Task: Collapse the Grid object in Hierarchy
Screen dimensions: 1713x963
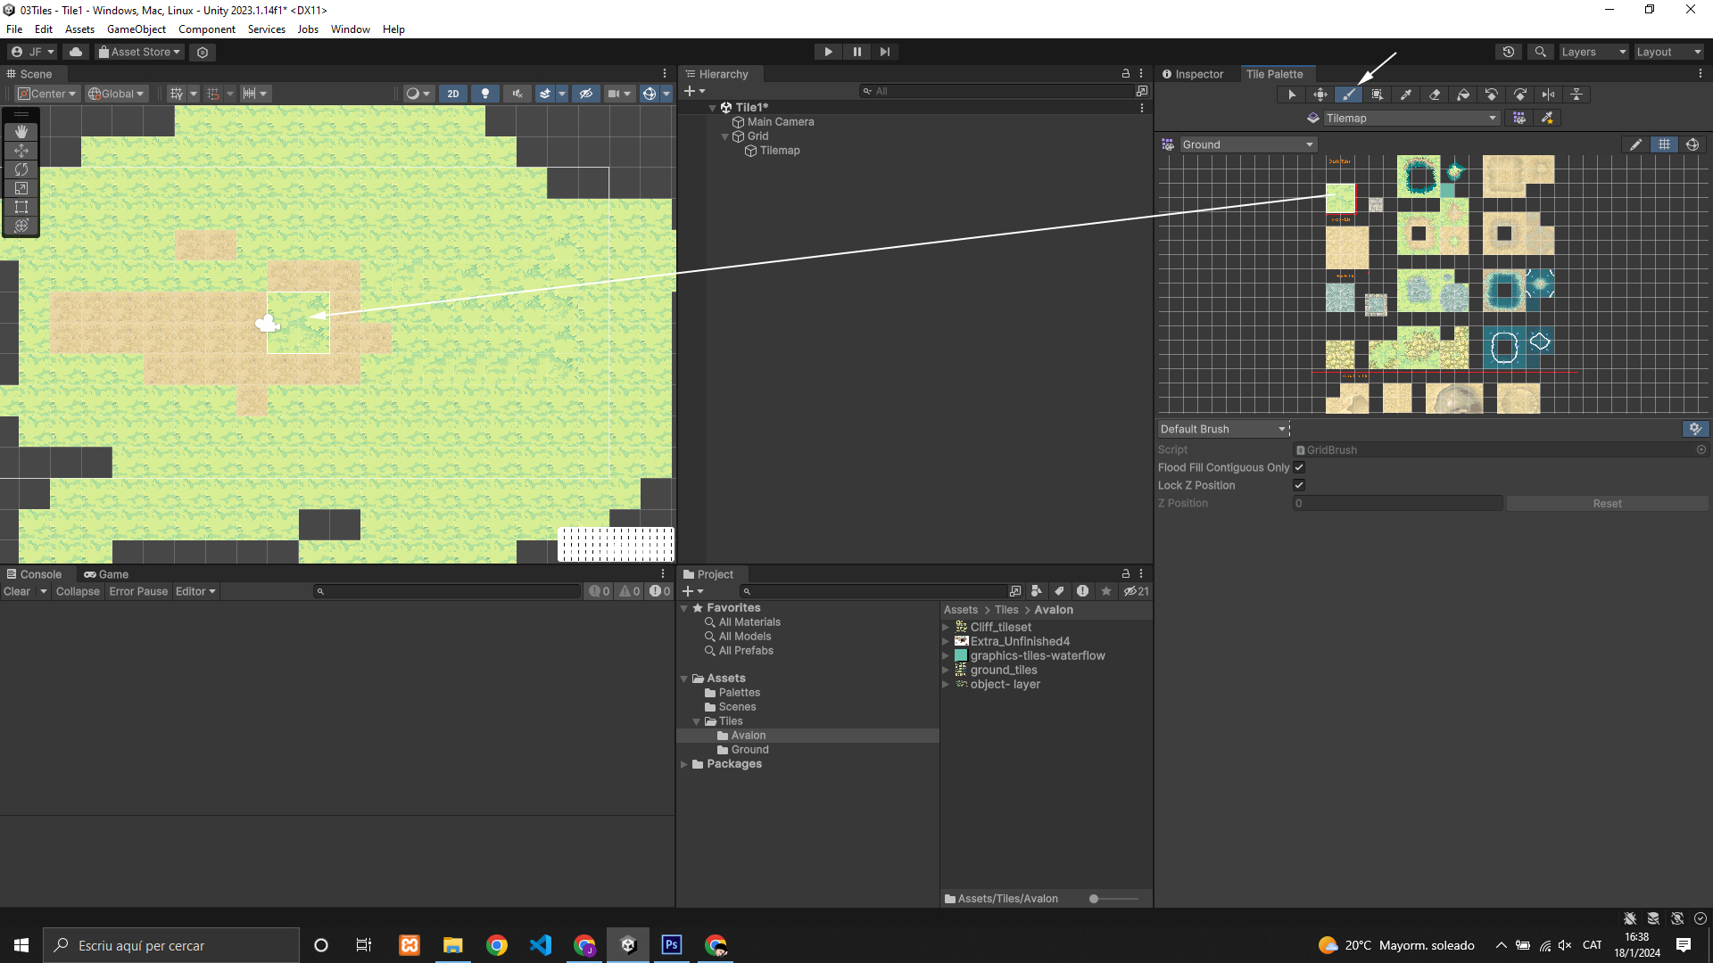Action: (x=724, y=136)
